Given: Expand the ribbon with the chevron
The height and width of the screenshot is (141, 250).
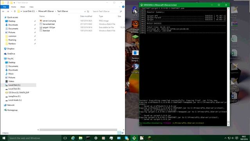Looking at the screenshot, I should pyautogui.click(x=120, y=7).
